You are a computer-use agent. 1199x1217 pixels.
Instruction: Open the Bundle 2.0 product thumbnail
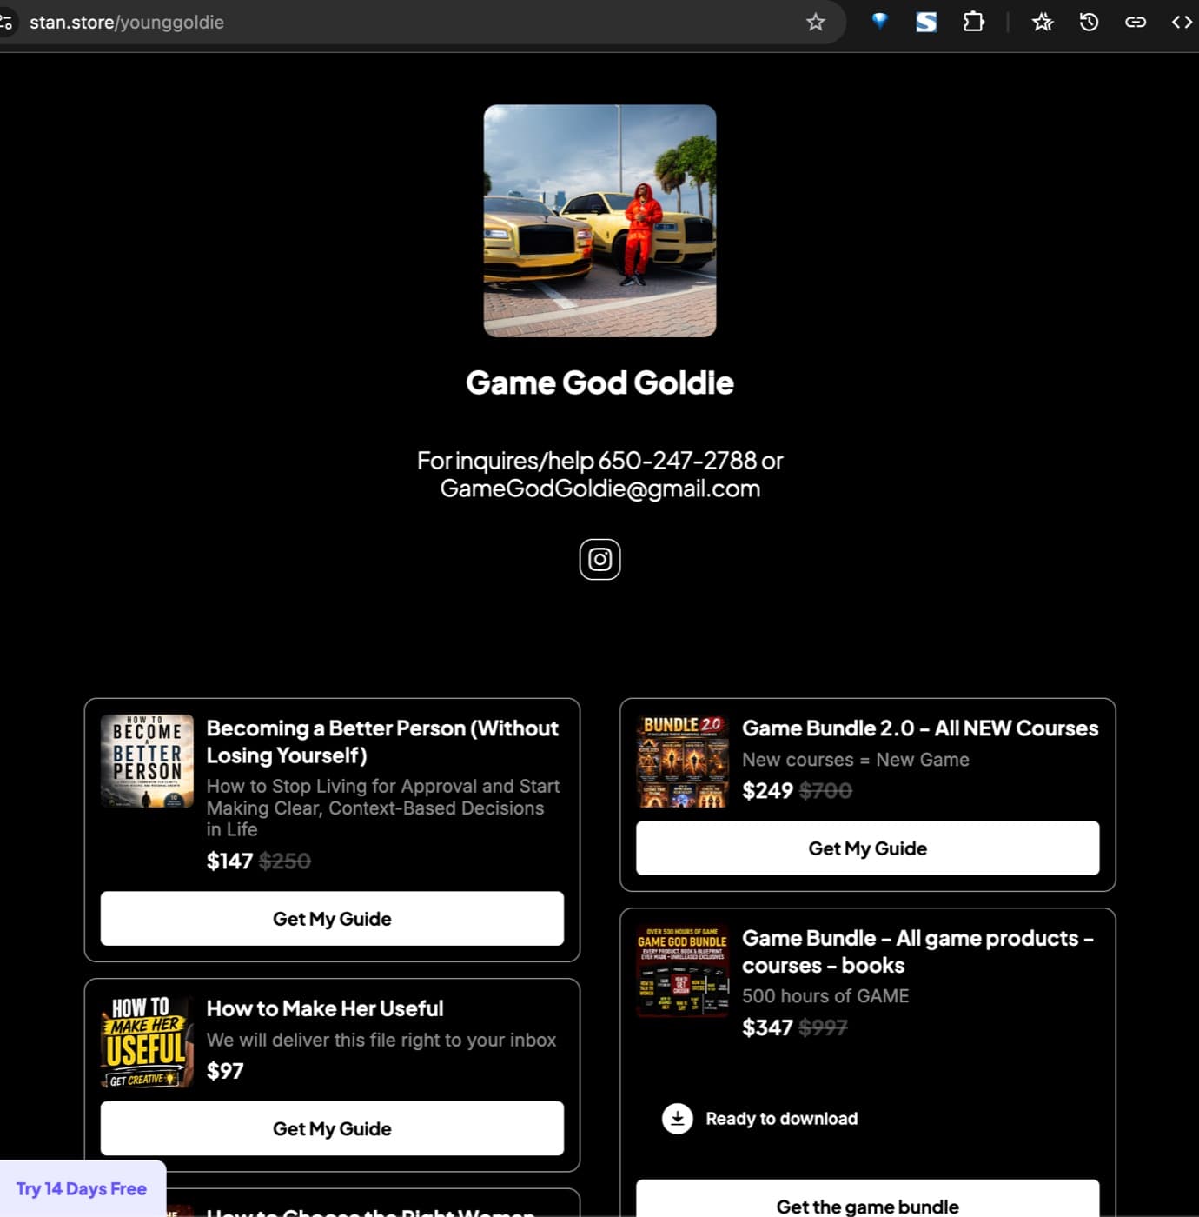coord(683,761)
